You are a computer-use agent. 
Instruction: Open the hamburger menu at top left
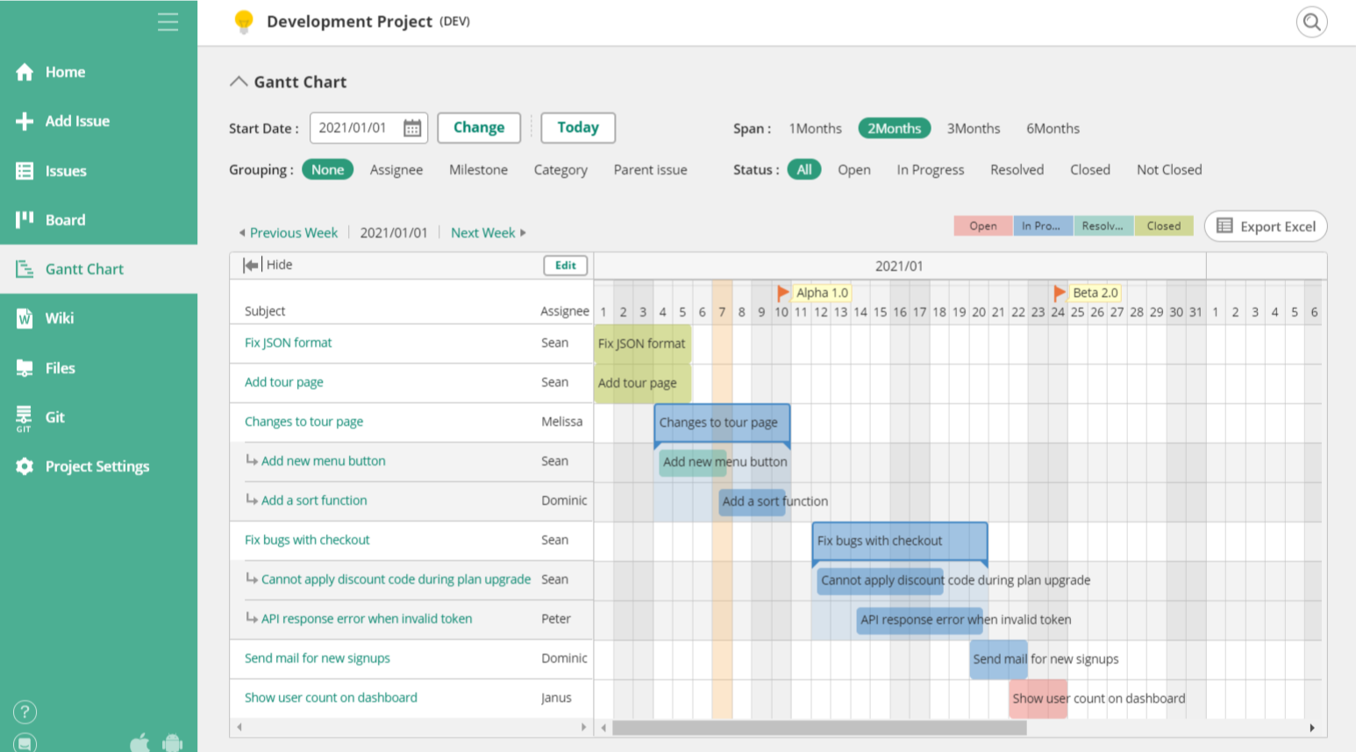[168, 22]
